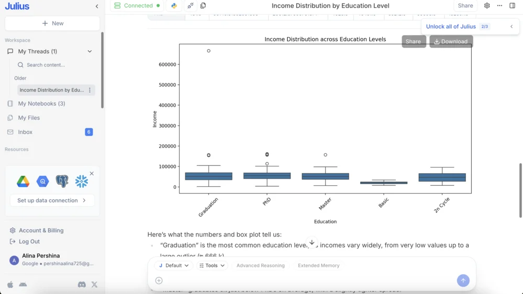
Task: Click Set up data connection
Action: point(52,200)
